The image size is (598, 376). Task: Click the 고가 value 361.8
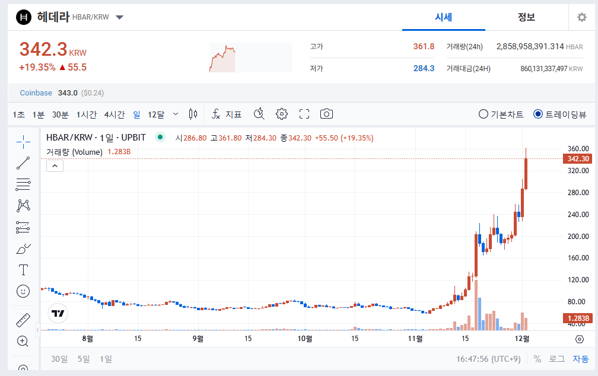424,46
